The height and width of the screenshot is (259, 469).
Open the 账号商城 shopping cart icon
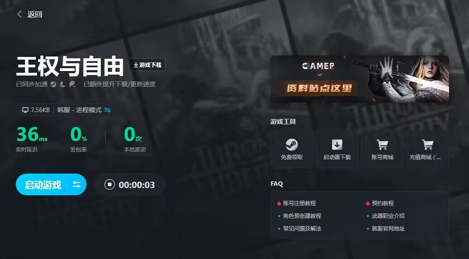(382, 145)
